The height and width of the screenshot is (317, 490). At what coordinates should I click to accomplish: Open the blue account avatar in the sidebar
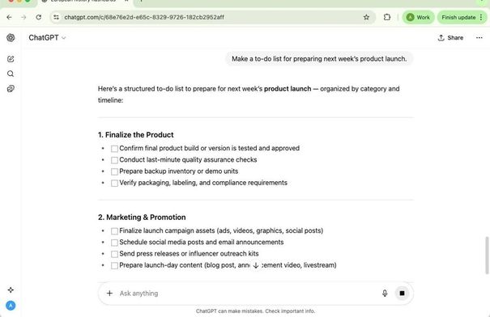point(11,306)
